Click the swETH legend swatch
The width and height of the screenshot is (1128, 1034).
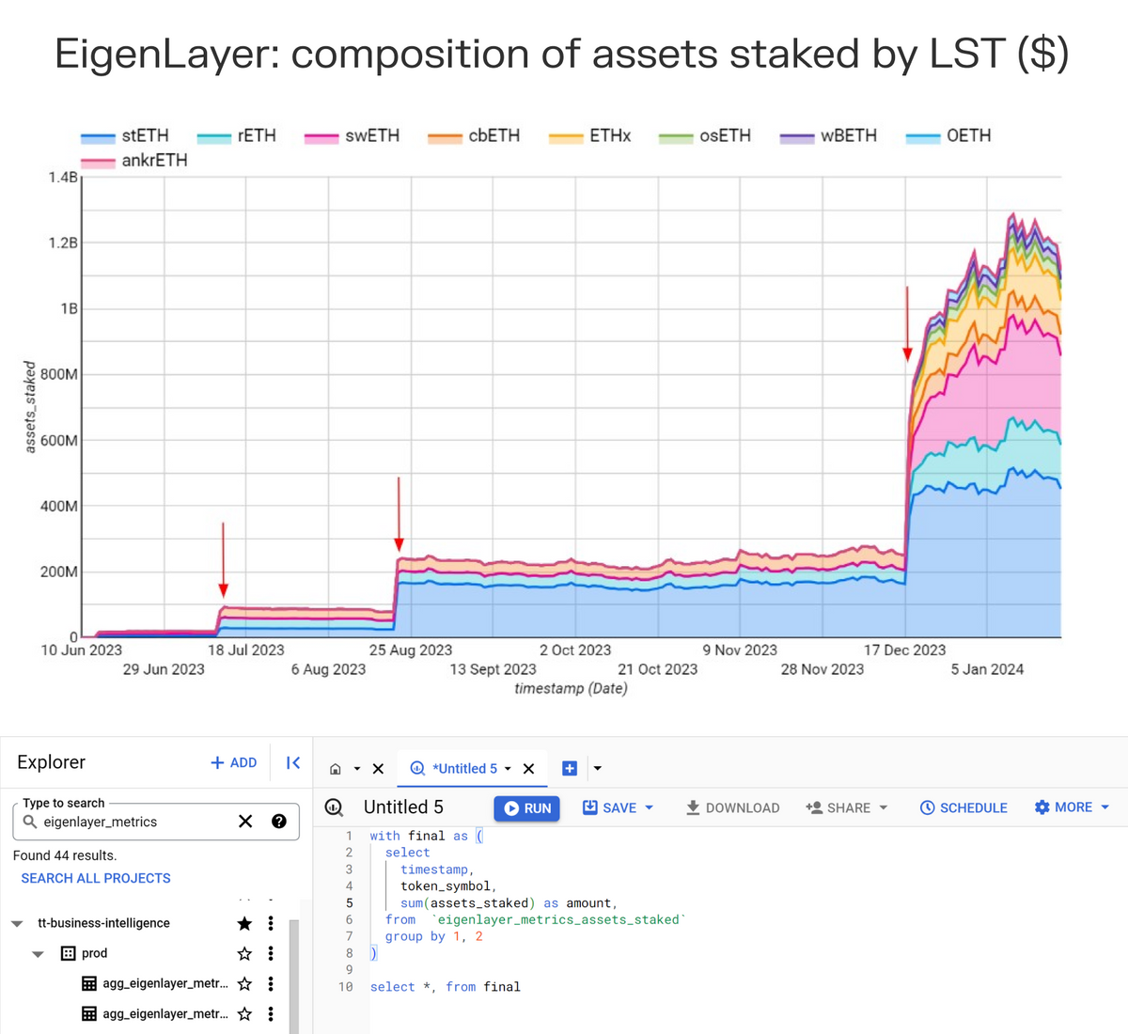pyautogui.click(x=321, y=137)
